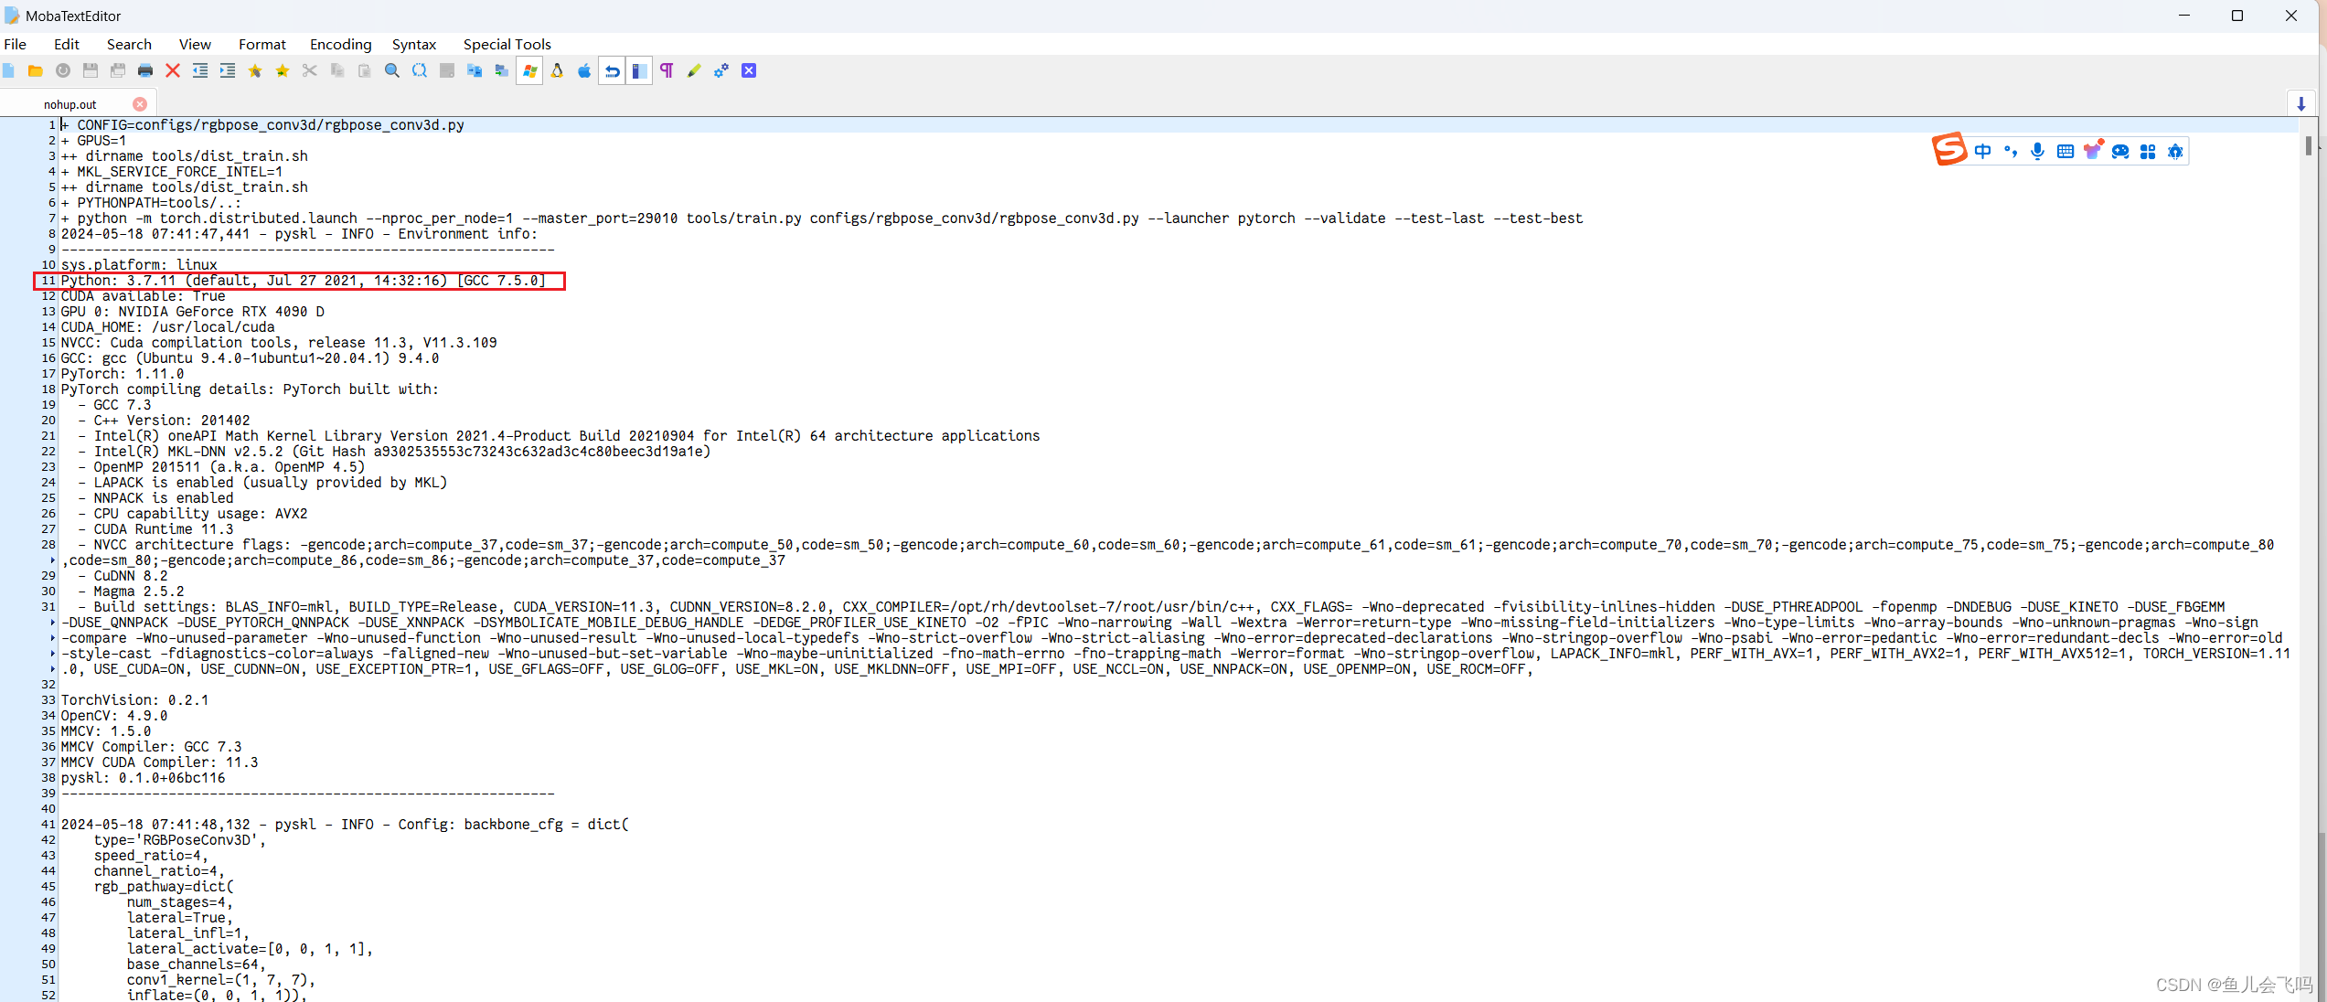Image resolution: width=2327 pixels, height=1002 pixels.
Task: Open the Format menu
Action: [262, 44]
